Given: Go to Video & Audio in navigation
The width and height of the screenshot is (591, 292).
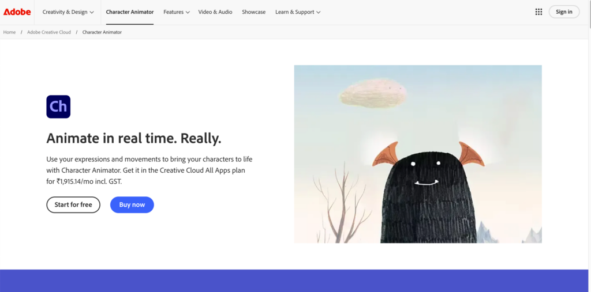Looking at the screenshot, I should pyautogui.click(x=216, y=12).
